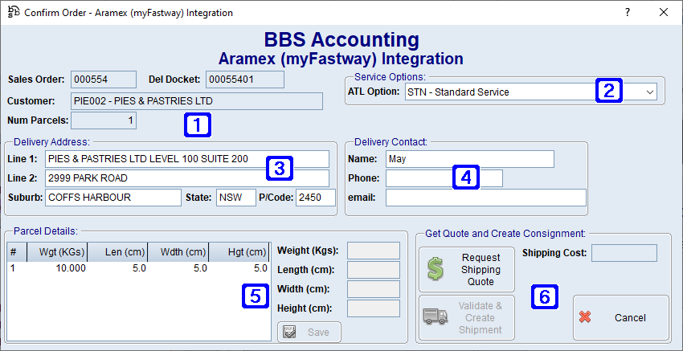
Task: Click the delivery contact Name field
Action: point(469,159)
